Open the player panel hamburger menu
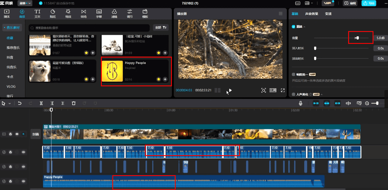 point(281,14)
